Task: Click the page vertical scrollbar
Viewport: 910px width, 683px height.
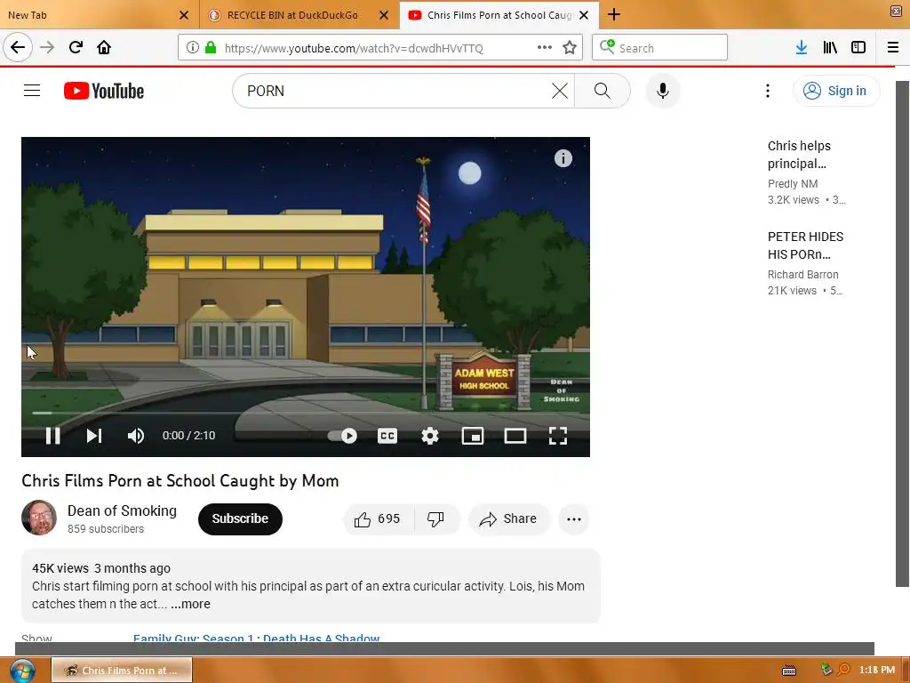Action: coord(902,334)
